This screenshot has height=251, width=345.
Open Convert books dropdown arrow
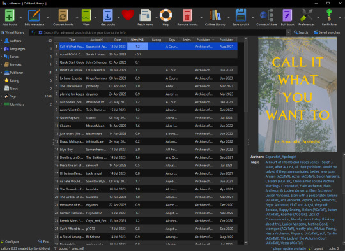coord(77,18)
